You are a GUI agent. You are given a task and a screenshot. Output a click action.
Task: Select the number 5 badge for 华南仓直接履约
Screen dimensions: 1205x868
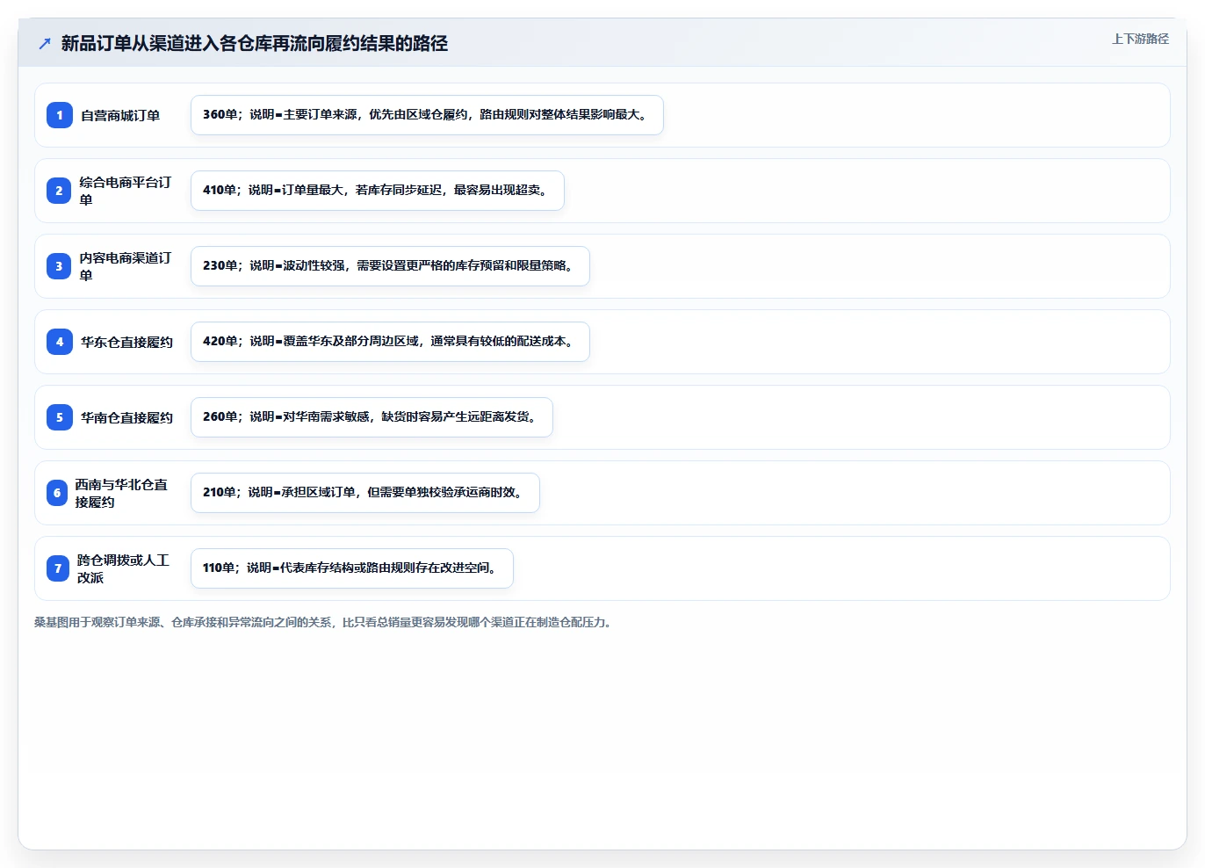60,417
